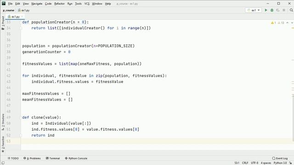Open the VCS menu
This screenshot has height=165, width=294.
click(87, 4)
